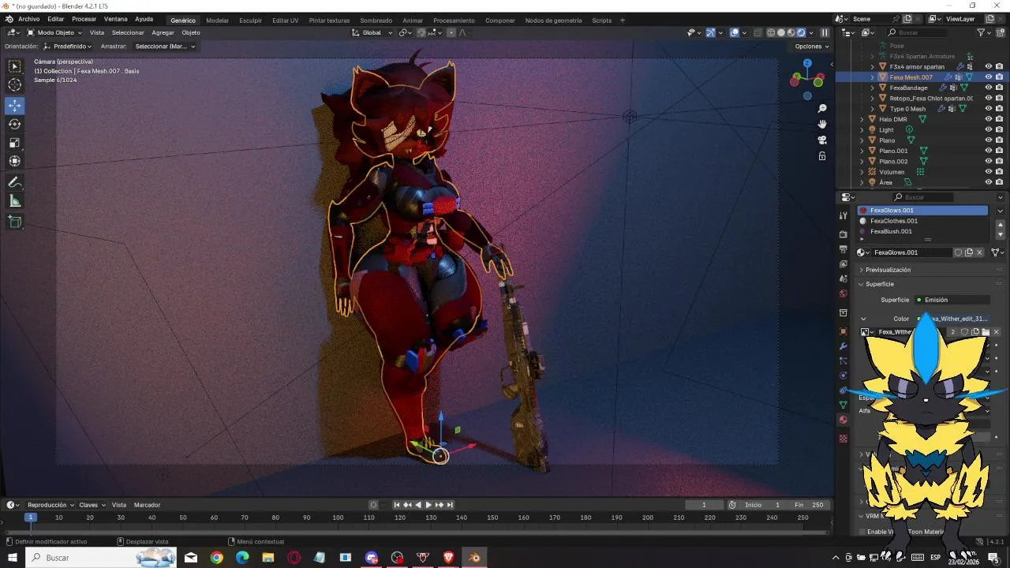Toggle viewport gizmos display

710,32
